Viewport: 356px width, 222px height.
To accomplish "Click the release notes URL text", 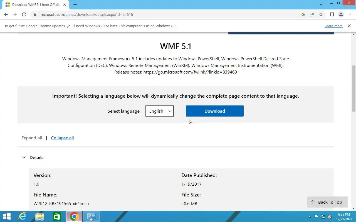I will click(x=190, y=72).
